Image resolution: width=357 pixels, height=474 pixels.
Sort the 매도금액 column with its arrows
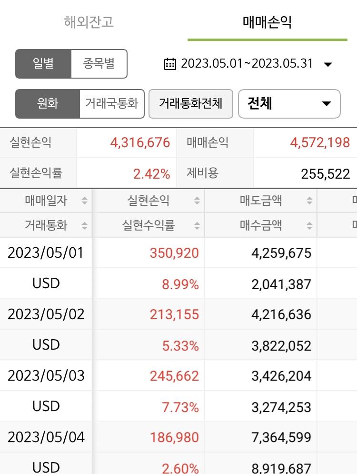tap(309, 201)
